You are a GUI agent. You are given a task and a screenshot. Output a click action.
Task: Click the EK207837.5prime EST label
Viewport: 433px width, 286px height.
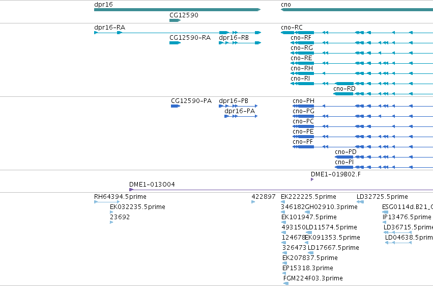click(310, 258)
